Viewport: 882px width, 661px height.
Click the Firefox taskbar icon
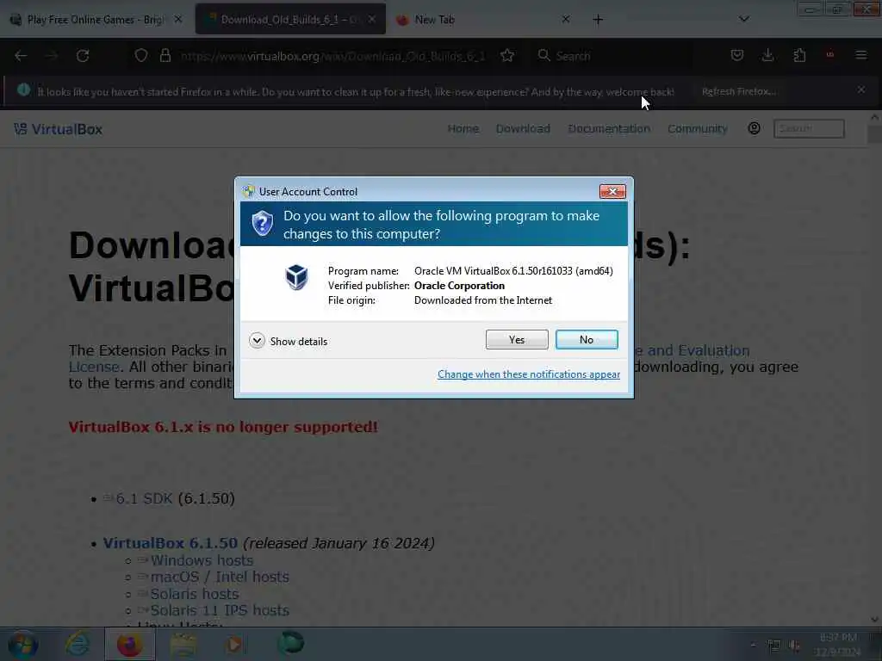[x=129, y=644]
